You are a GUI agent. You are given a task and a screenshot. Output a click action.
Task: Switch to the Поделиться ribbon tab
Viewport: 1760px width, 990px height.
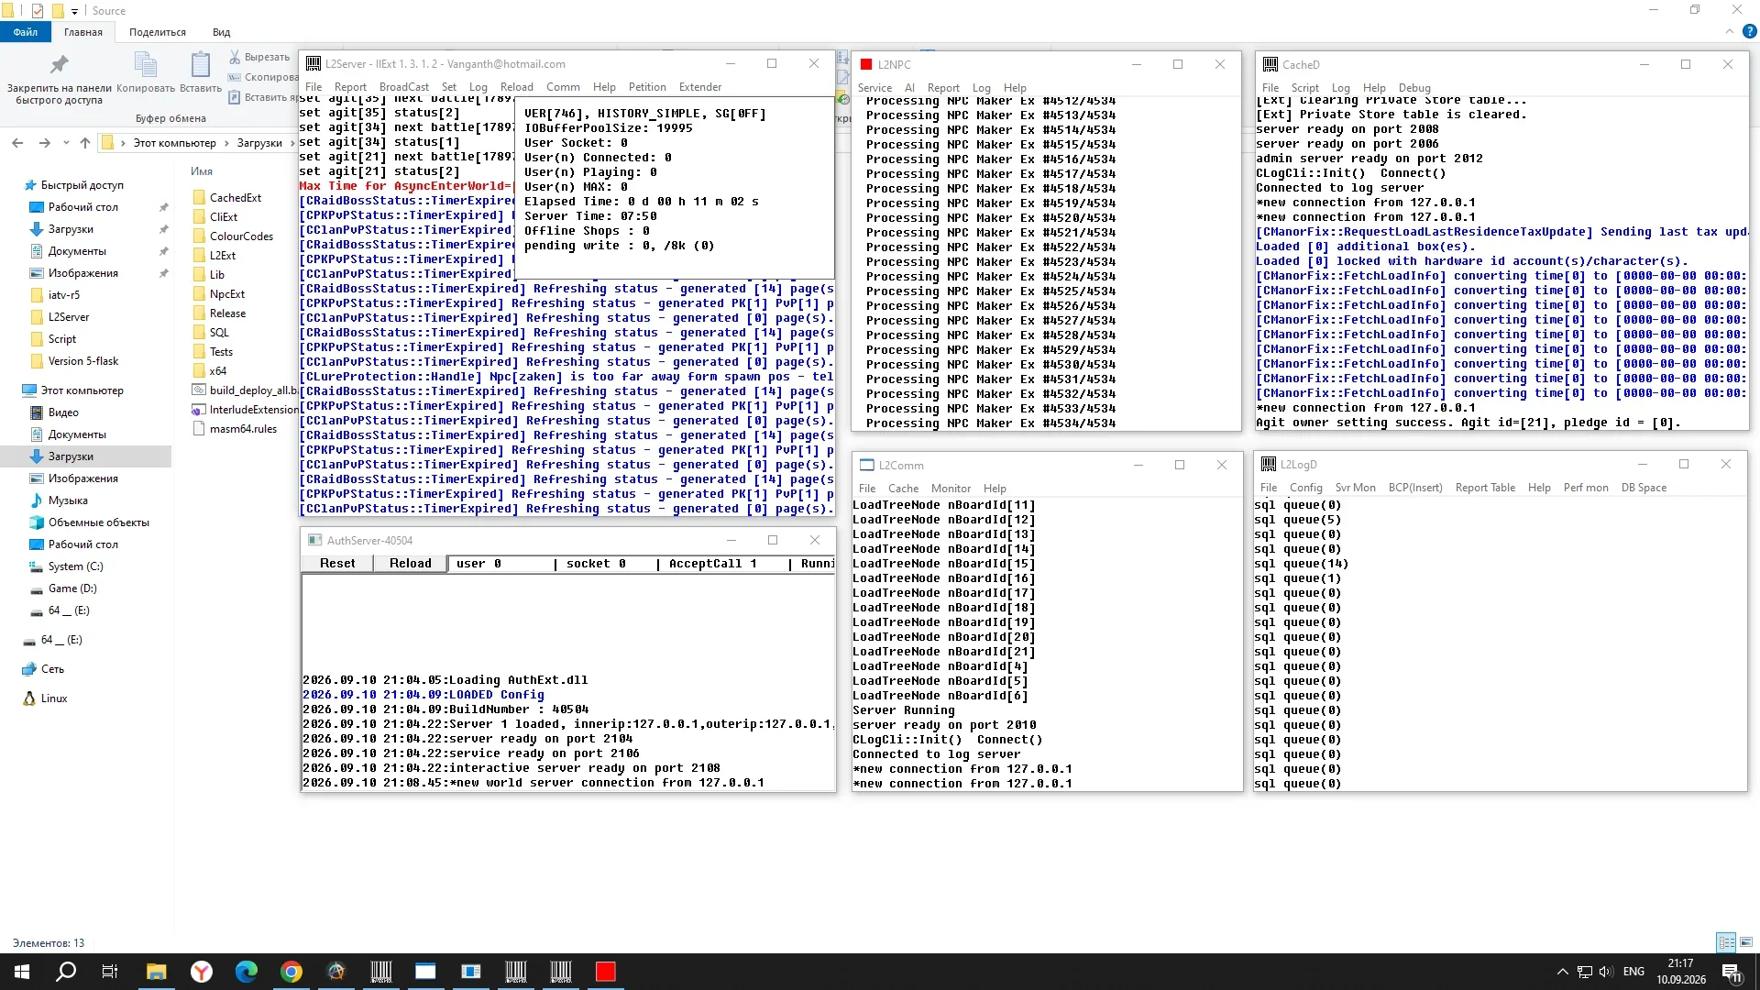158,32
